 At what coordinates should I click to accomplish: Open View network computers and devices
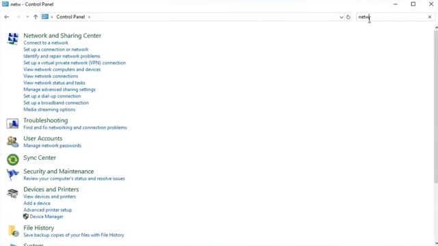tap(62, 70)
